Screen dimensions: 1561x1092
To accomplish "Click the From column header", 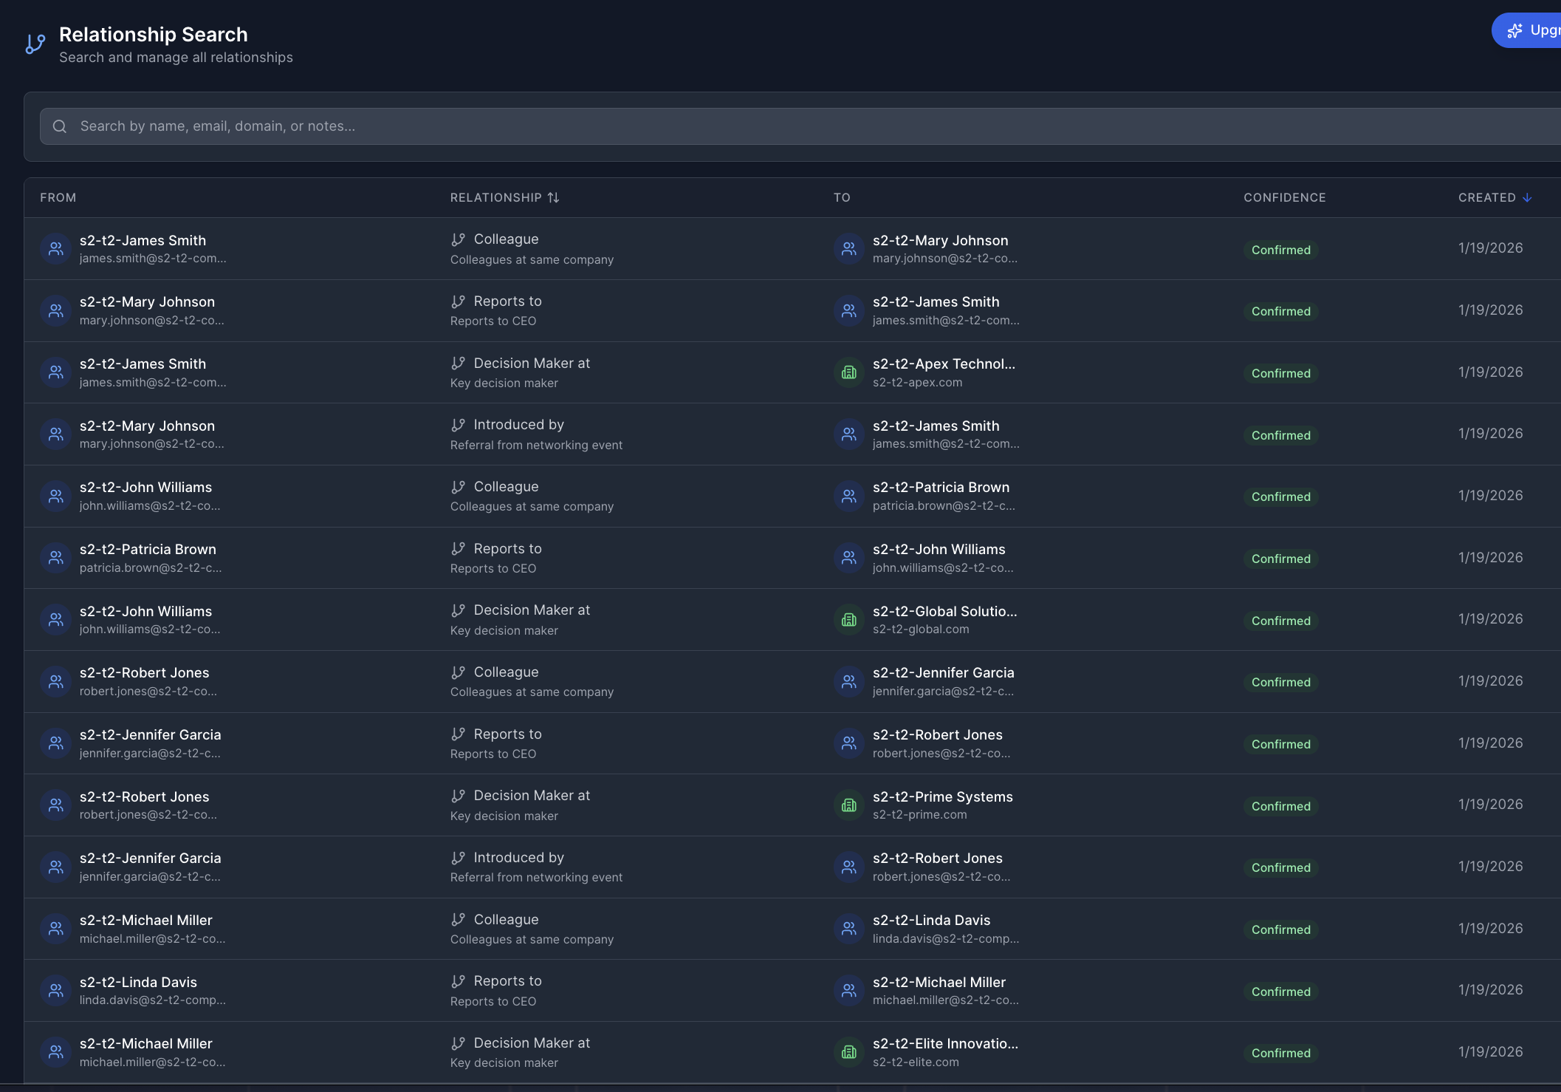I will 58,197.
